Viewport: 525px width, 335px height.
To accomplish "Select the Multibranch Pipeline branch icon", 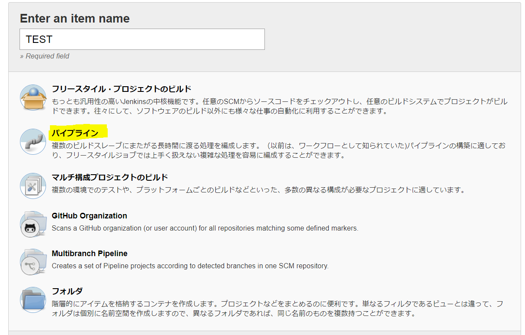I will [33, 262].
